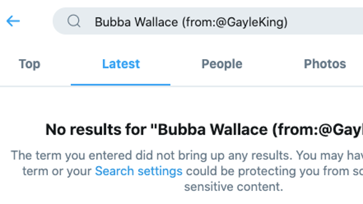Open the Search settings link
The height and width of the screenshot is (204, 363).
click(x=139, y=171)
